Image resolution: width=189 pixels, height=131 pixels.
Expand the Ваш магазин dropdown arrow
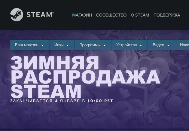[43, 45]
